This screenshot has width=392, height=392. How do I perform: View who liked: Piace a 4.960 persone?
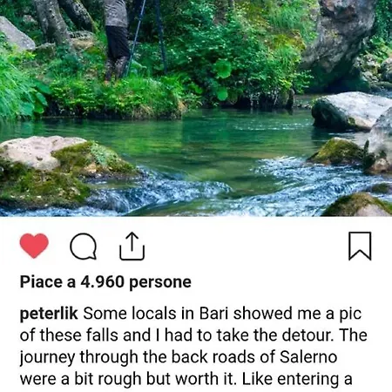(x=105, y=282)
